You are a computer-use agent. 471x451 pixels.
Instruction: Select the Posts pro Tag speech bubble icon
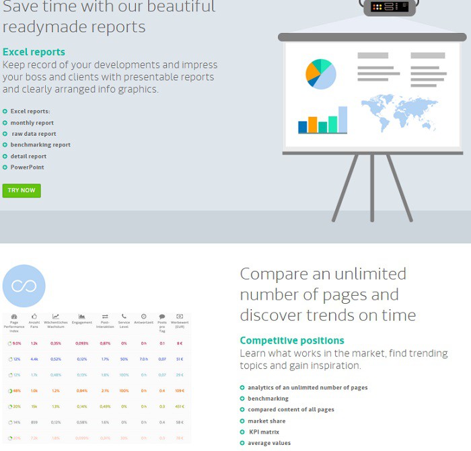click(162, 316)
